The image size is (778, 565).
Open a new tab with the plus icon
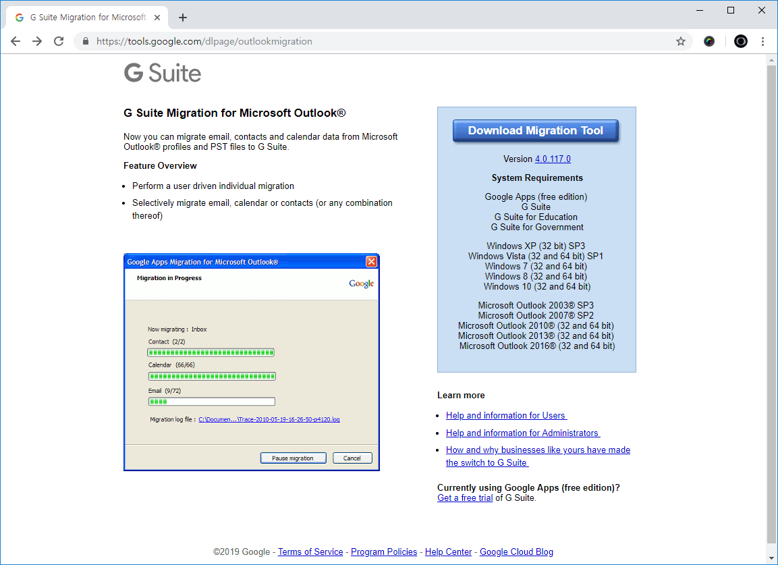(x=183, y=18)
